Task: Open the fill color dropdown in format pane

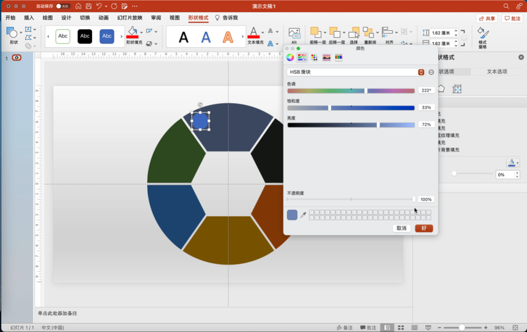Action: click(x=513, y=163)
